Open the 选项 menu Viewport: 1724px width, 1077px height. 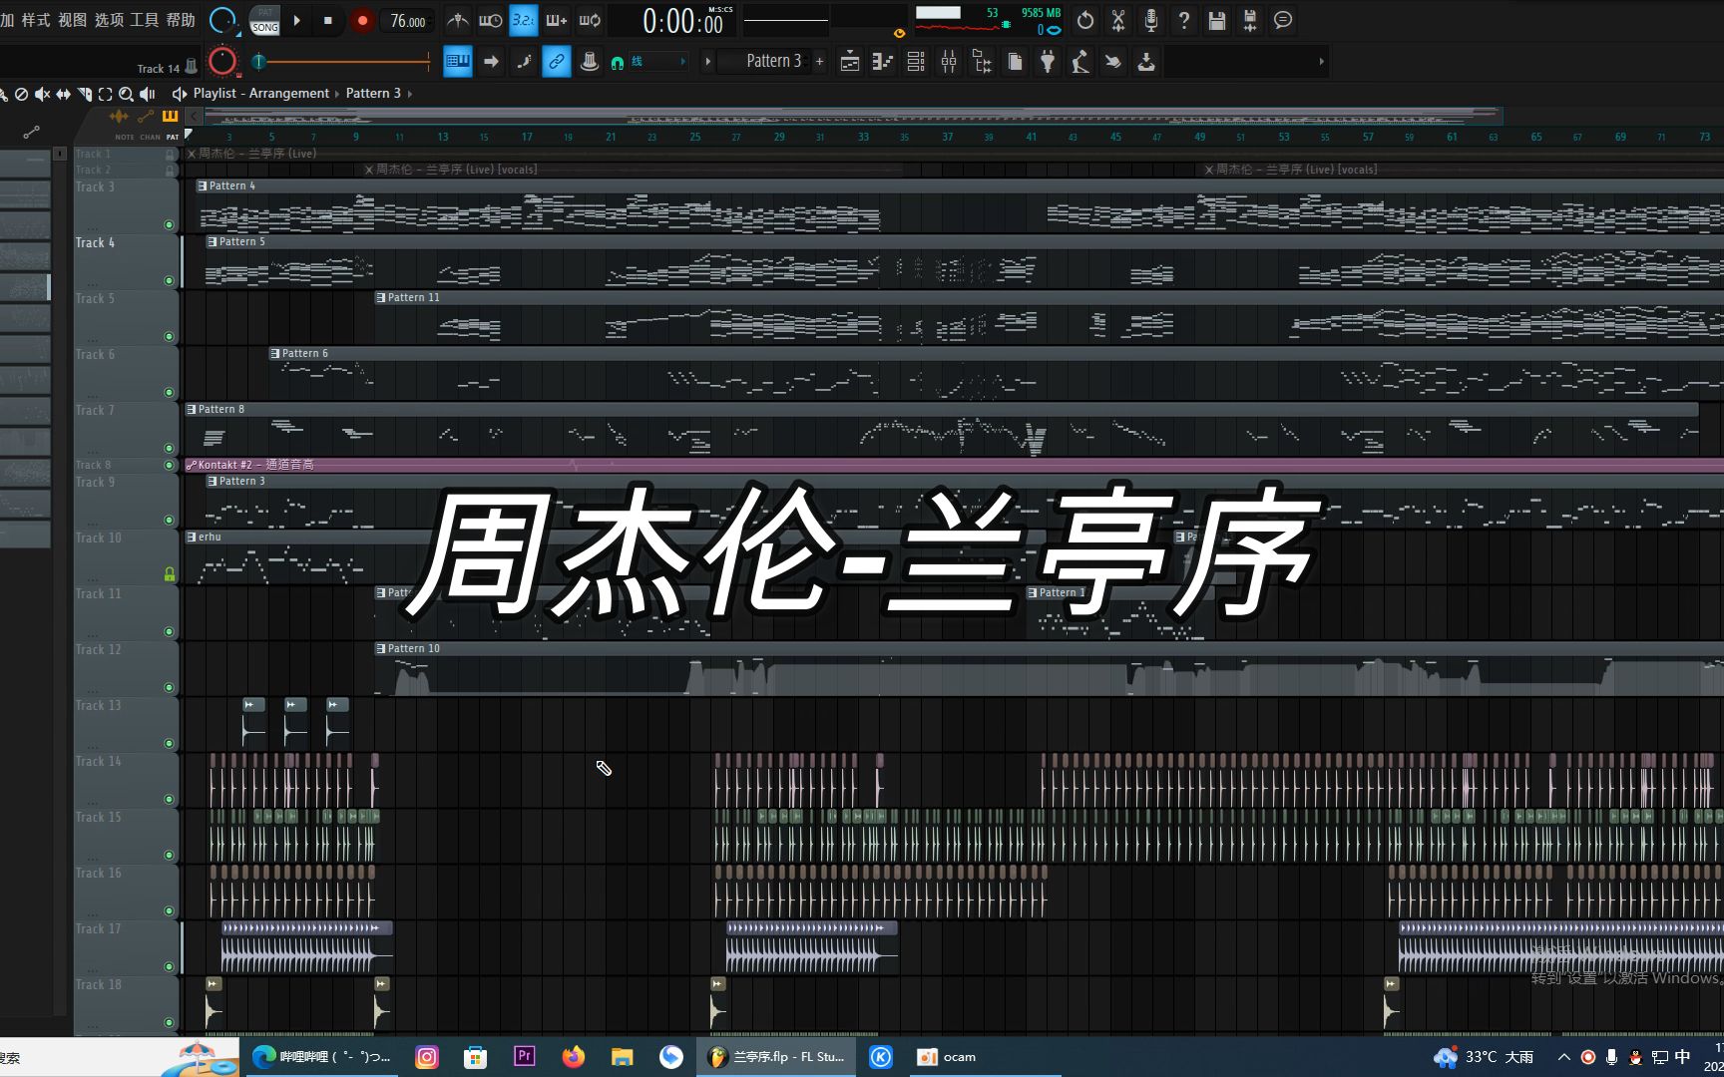point(109,20)
